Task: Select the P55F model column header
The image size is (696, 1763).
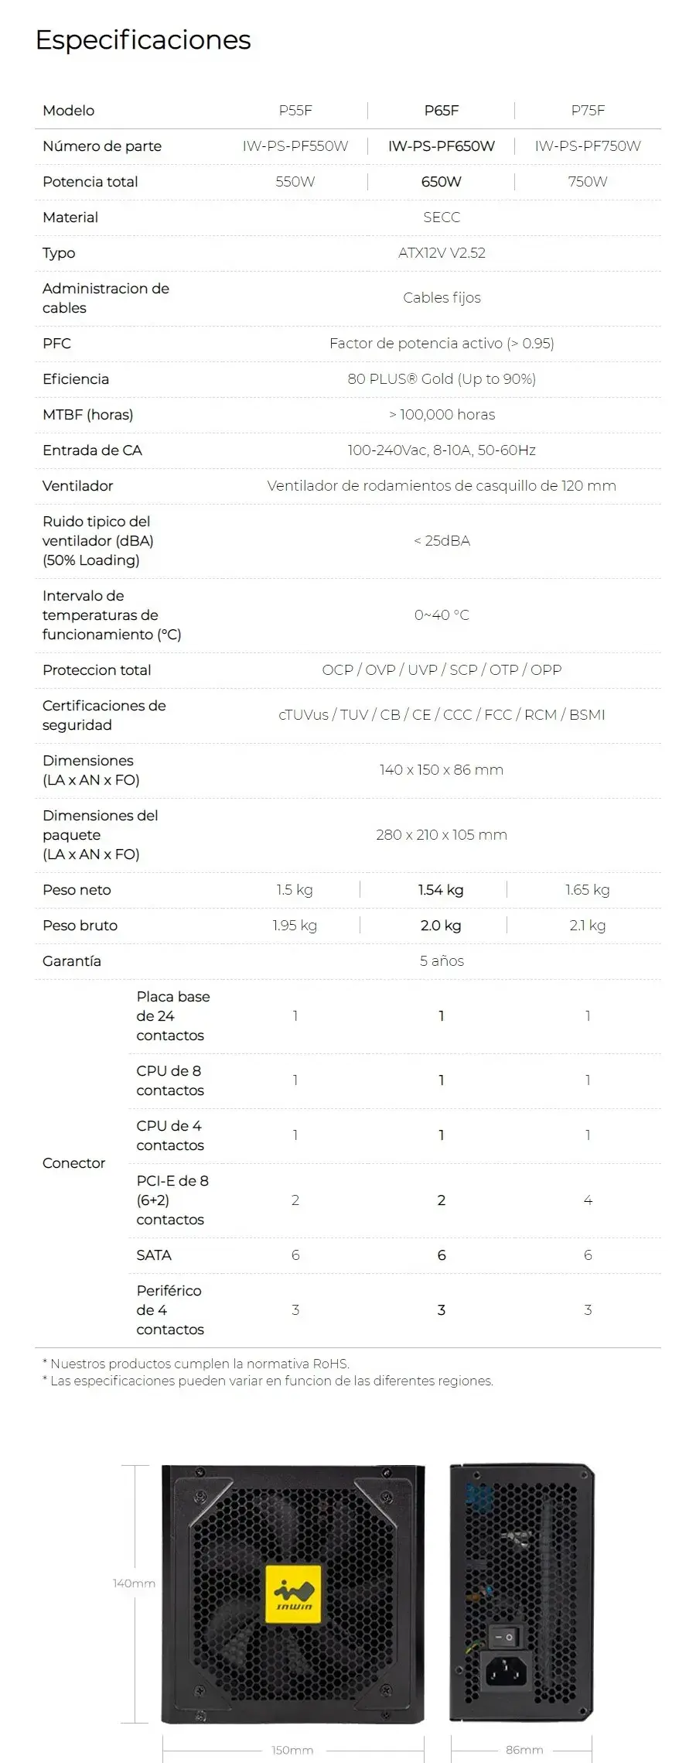Action: click(295, 111)
